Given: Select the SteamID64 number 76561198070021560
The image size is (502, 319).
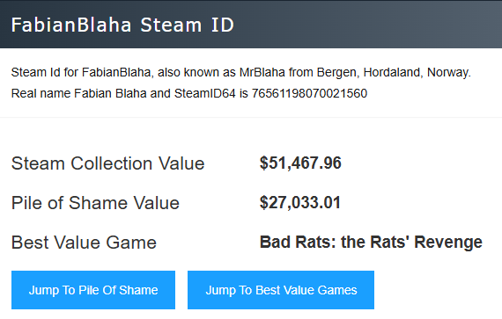Looking at the screenshot, I should click(309, 93).
